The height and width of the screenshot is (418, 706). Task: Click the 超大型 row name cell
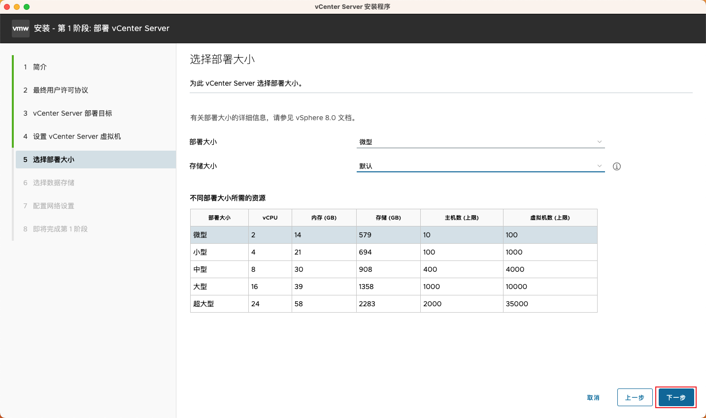point(219,304)
